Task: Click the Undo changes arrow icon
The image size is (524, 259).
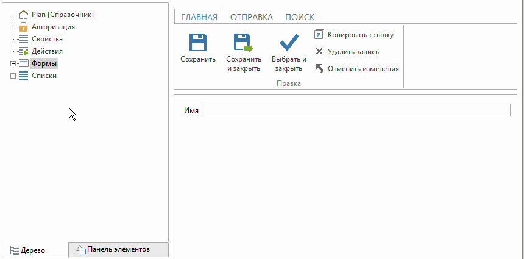Action: 319,69
